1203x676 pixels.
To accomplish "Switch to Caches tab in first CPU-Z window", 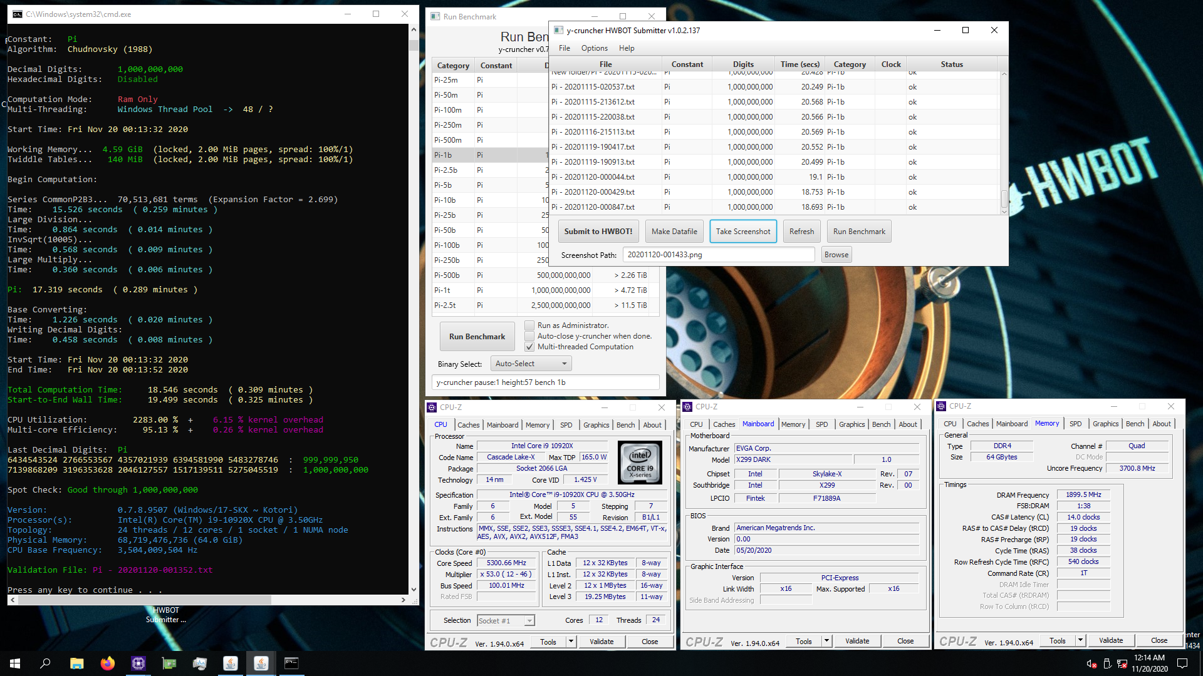I will point(468,424).
